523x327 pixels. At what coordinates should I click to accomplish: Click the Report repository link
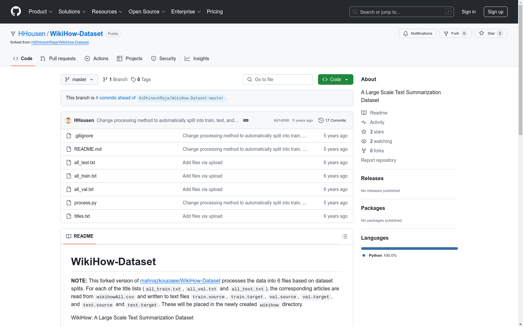pyautogui.click(x=379, y=160)
